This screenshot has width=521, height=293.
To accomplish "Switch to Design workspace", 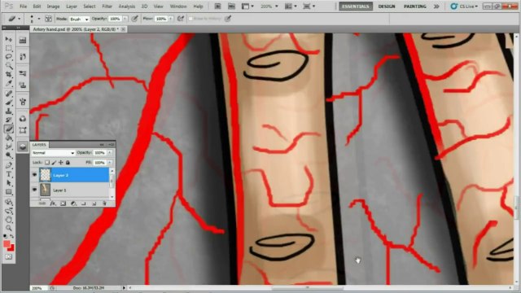I will click(x=387, y=7).
